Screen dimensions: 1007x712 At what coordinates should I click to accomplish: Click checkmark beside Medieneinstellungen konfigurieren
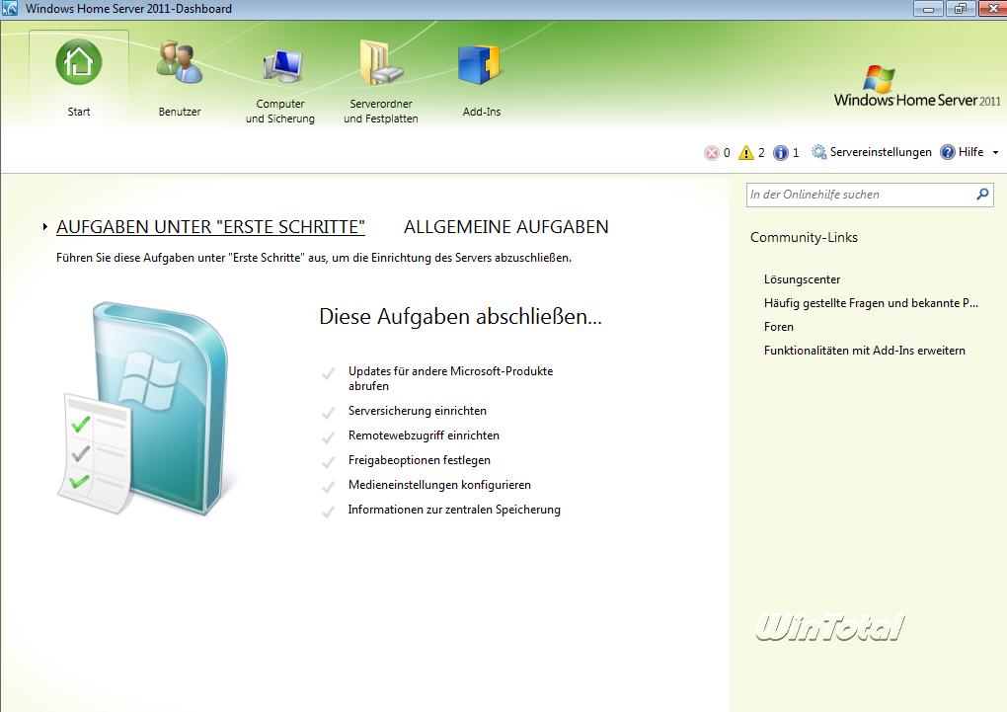tap(328, 487)
